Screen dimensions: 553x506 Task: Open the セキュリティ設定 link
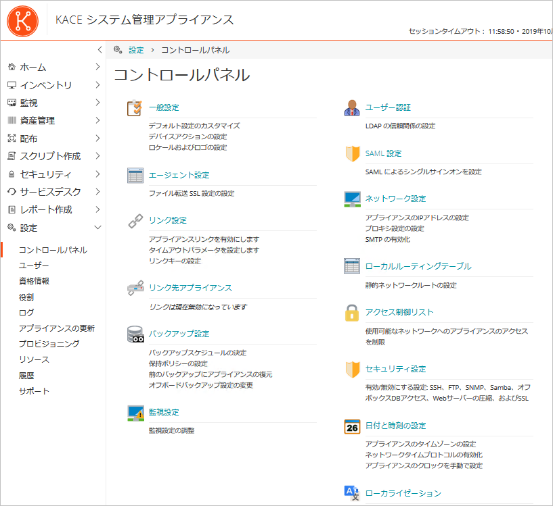click(395, 369)
